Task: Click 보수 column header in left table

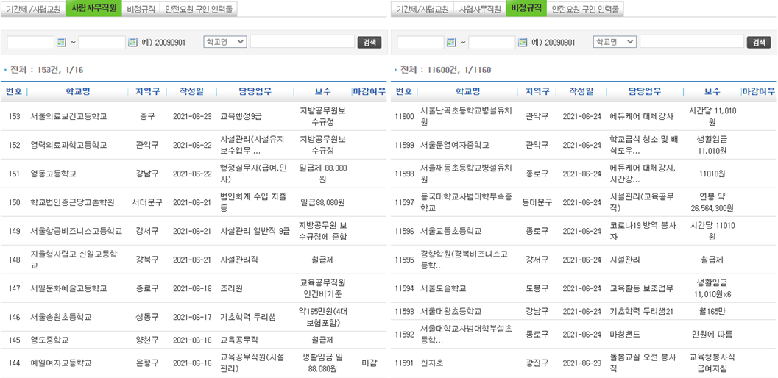Action: [x=322, y=91]
